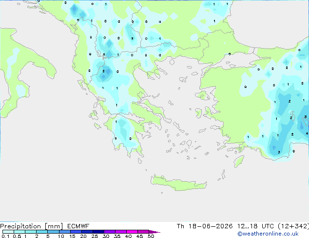Select the 5–10 mm legend swatch

point(53,232)
